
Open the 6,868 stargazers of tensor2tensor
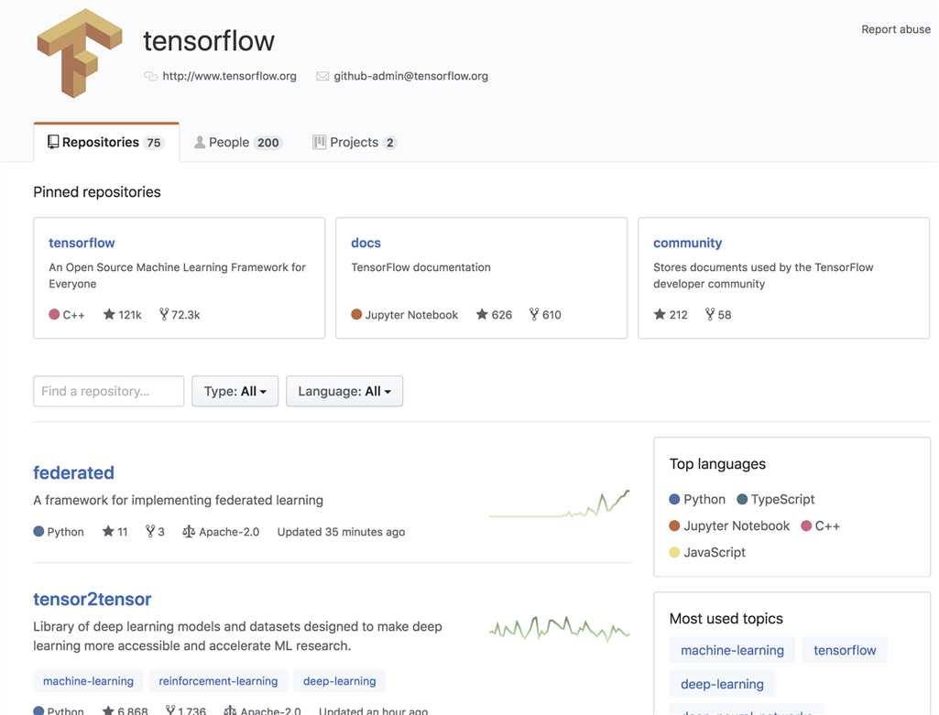click(126, 710)
